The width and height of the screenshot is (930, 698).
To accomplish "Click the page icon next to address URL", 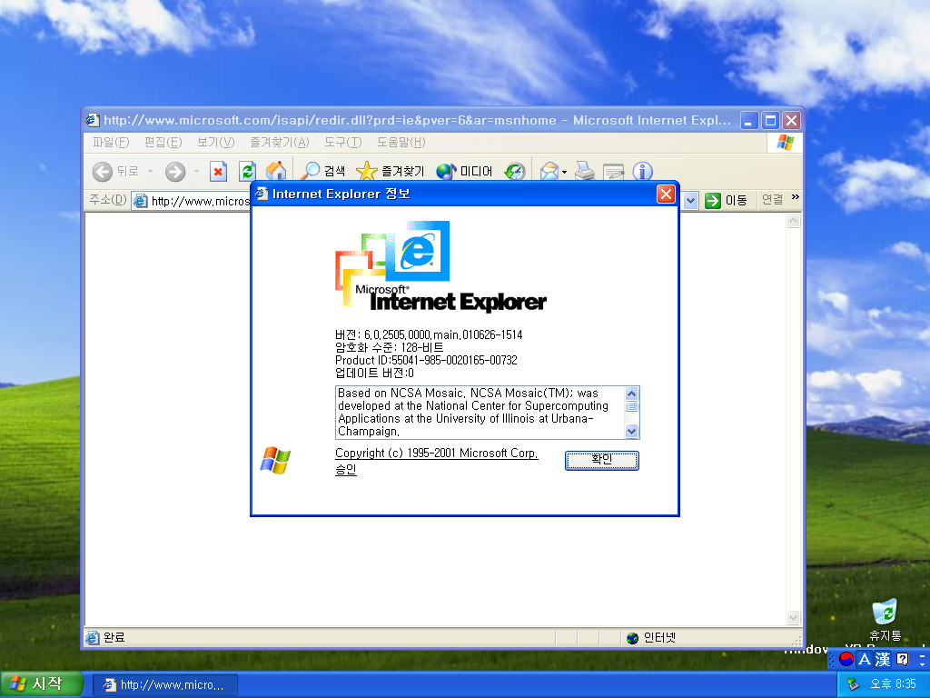I will [141, 201].
